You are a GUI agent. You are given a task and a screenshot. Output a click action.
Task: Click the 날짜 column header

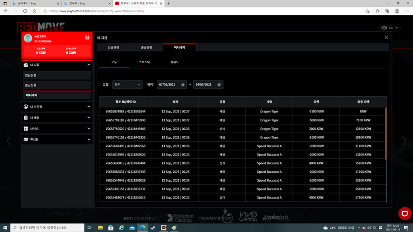coord(176,102)
